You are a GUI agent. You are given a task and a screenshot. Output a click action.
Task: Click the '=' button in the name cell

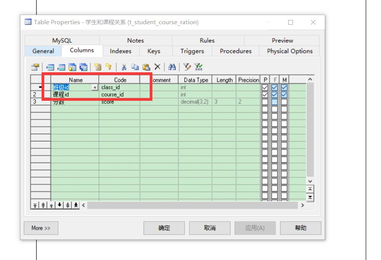pyautogui.click(x=95, y=87)
